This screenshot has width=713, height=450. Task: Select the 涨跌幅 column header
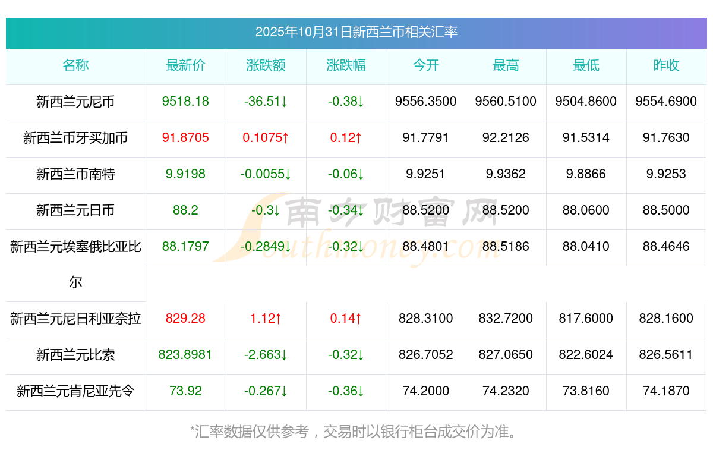[x=346, y=65]
